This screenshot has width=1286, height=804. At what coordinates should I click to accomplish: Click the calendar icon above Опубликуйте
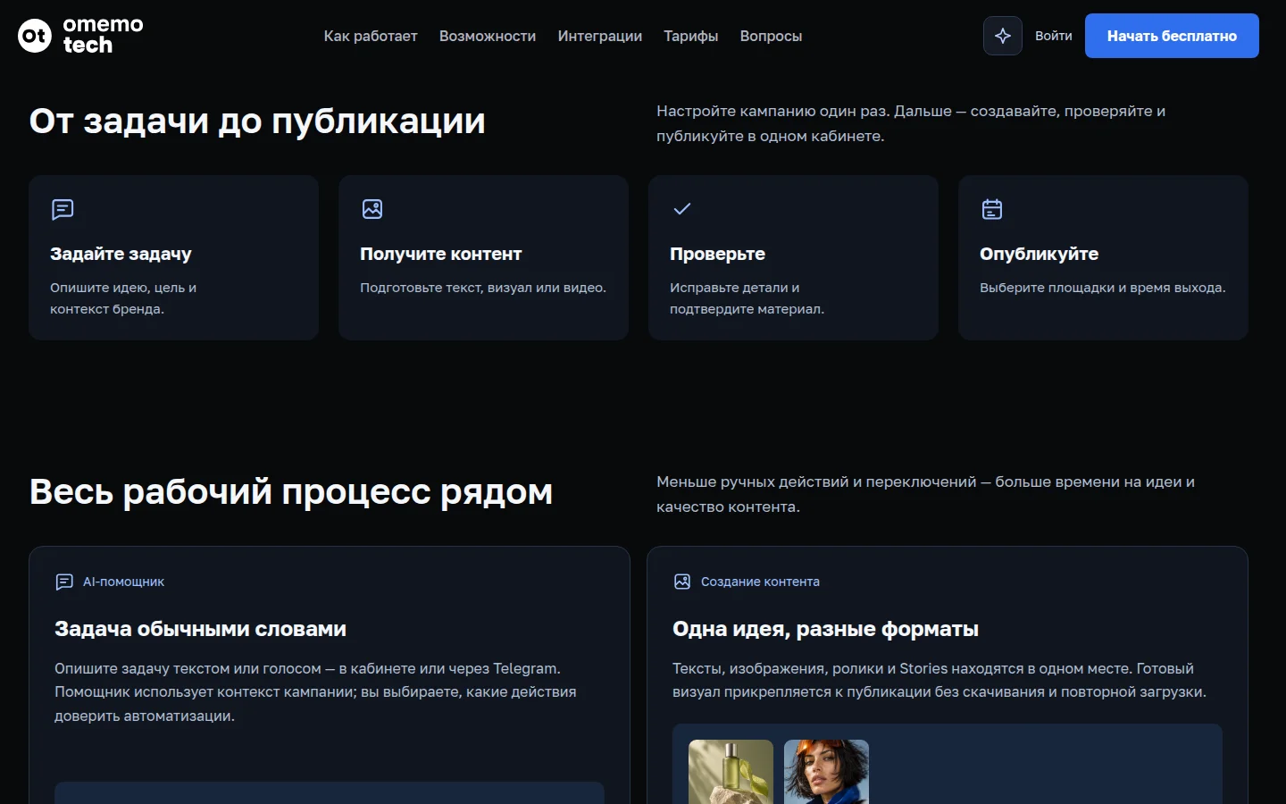992,209
